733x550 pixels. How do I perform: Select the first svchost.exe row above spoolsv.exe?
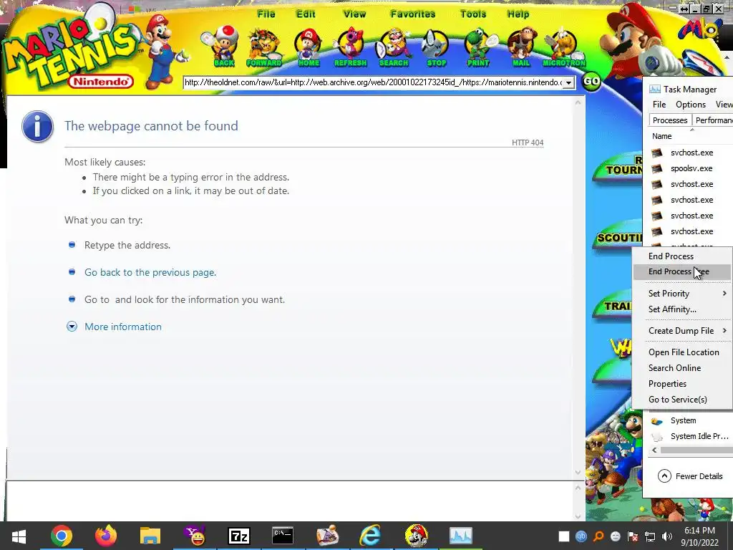point(691,153)
